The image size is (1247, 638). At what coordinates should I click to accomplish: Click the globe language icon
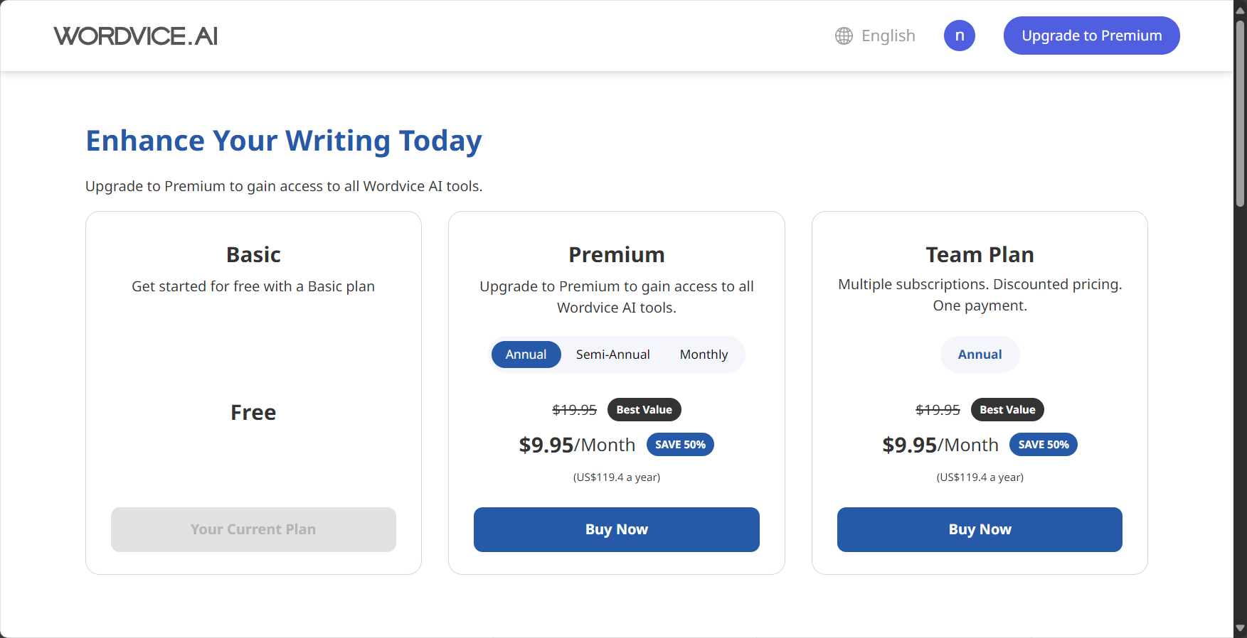[844, 36]
